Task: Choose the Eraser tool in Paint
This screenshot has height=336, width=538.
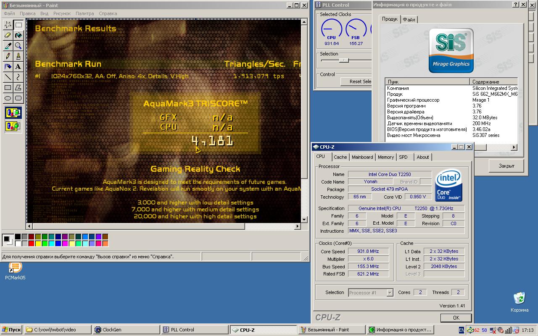Action: tap(8, 35)
